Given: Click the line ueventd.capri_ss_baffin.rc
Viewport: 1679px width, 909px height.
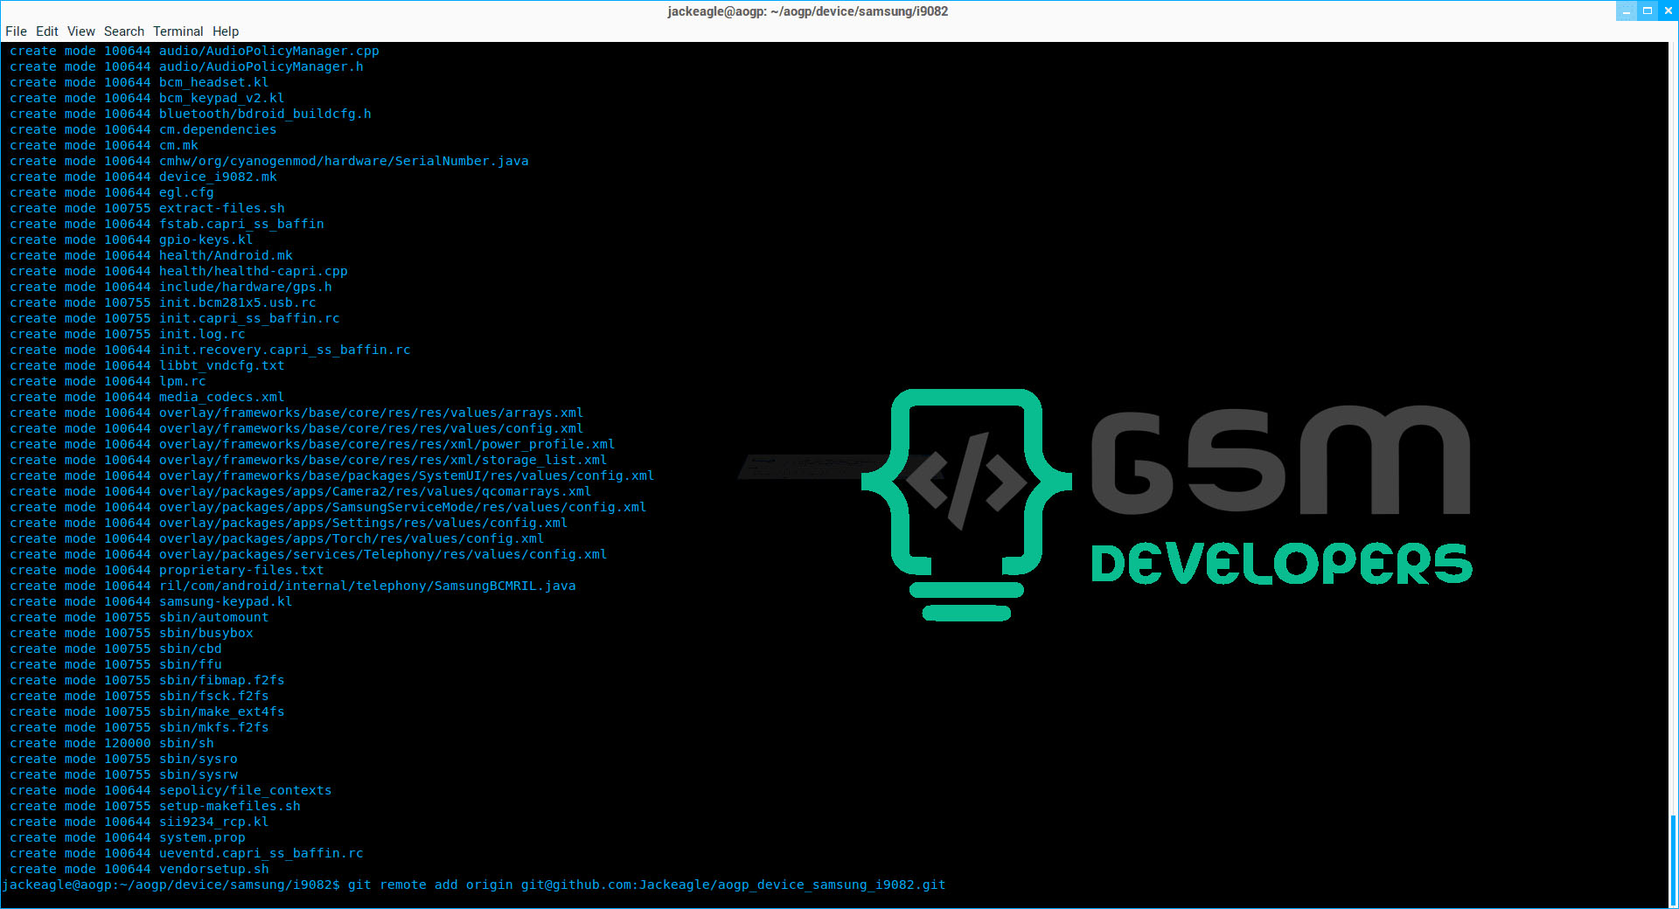Looking at the screenshot, I should pos(186,854).
